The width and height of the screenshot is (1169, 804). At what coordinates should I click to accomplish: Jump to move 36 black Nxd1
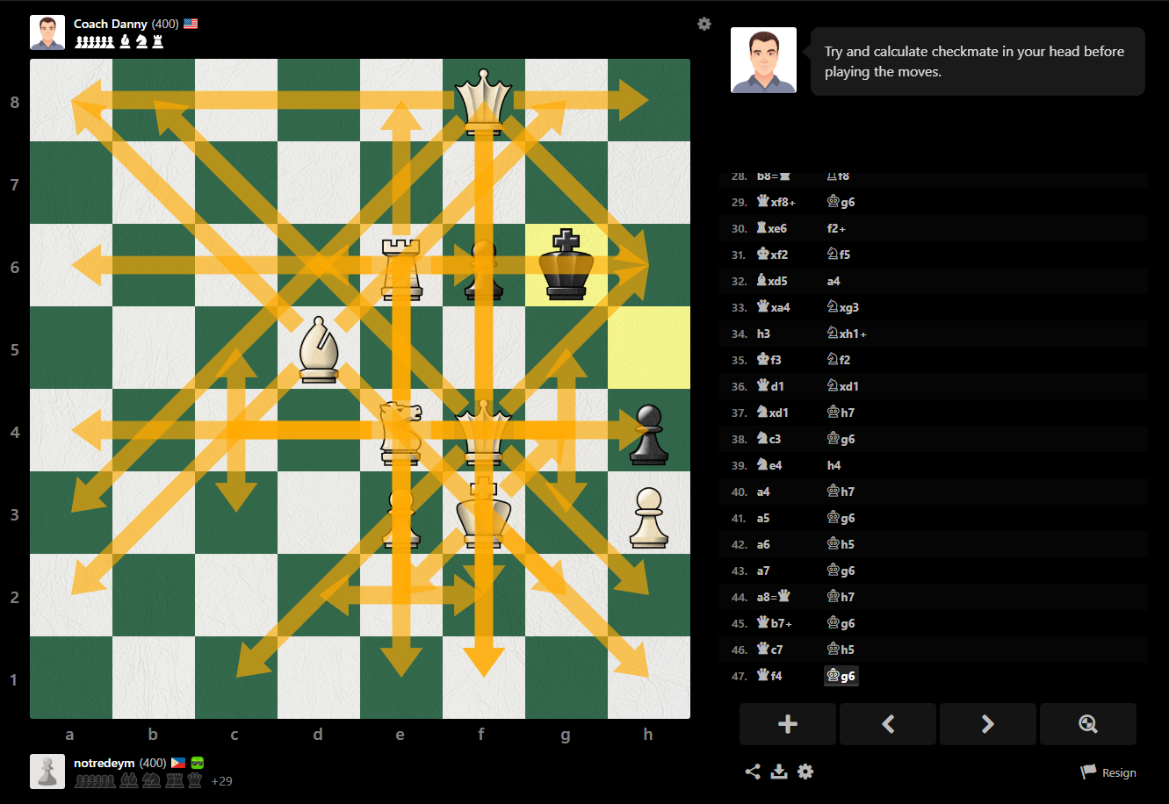843,386
